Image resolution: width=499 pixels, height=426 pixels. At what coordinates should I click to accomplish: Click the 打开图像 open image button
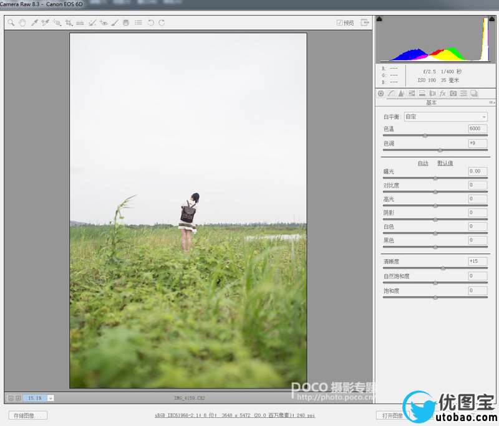click(392, 415)
